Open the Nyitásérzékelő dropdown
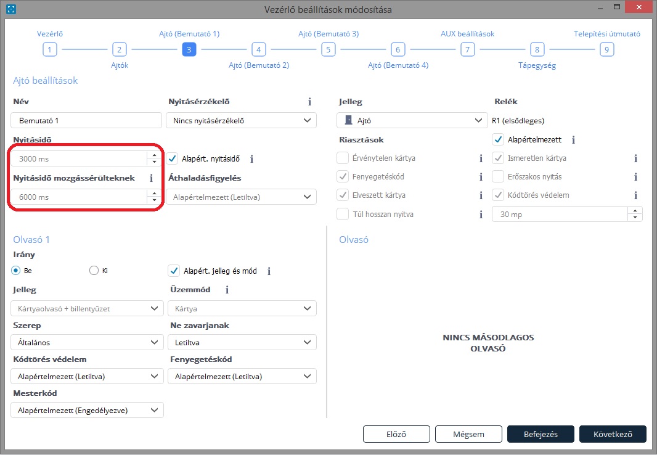 tap(241, 120)
